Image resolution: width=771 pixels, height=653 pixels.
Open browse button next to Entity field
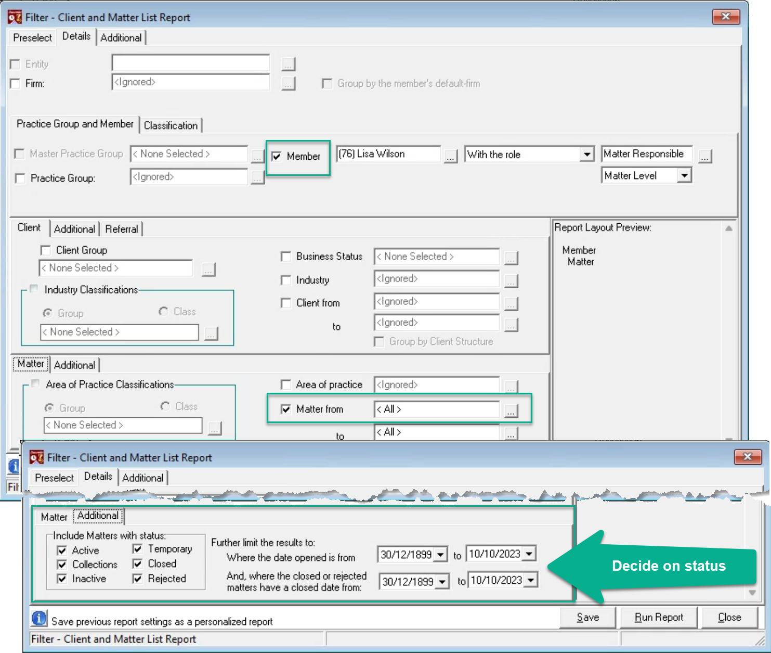click(289, 64)
